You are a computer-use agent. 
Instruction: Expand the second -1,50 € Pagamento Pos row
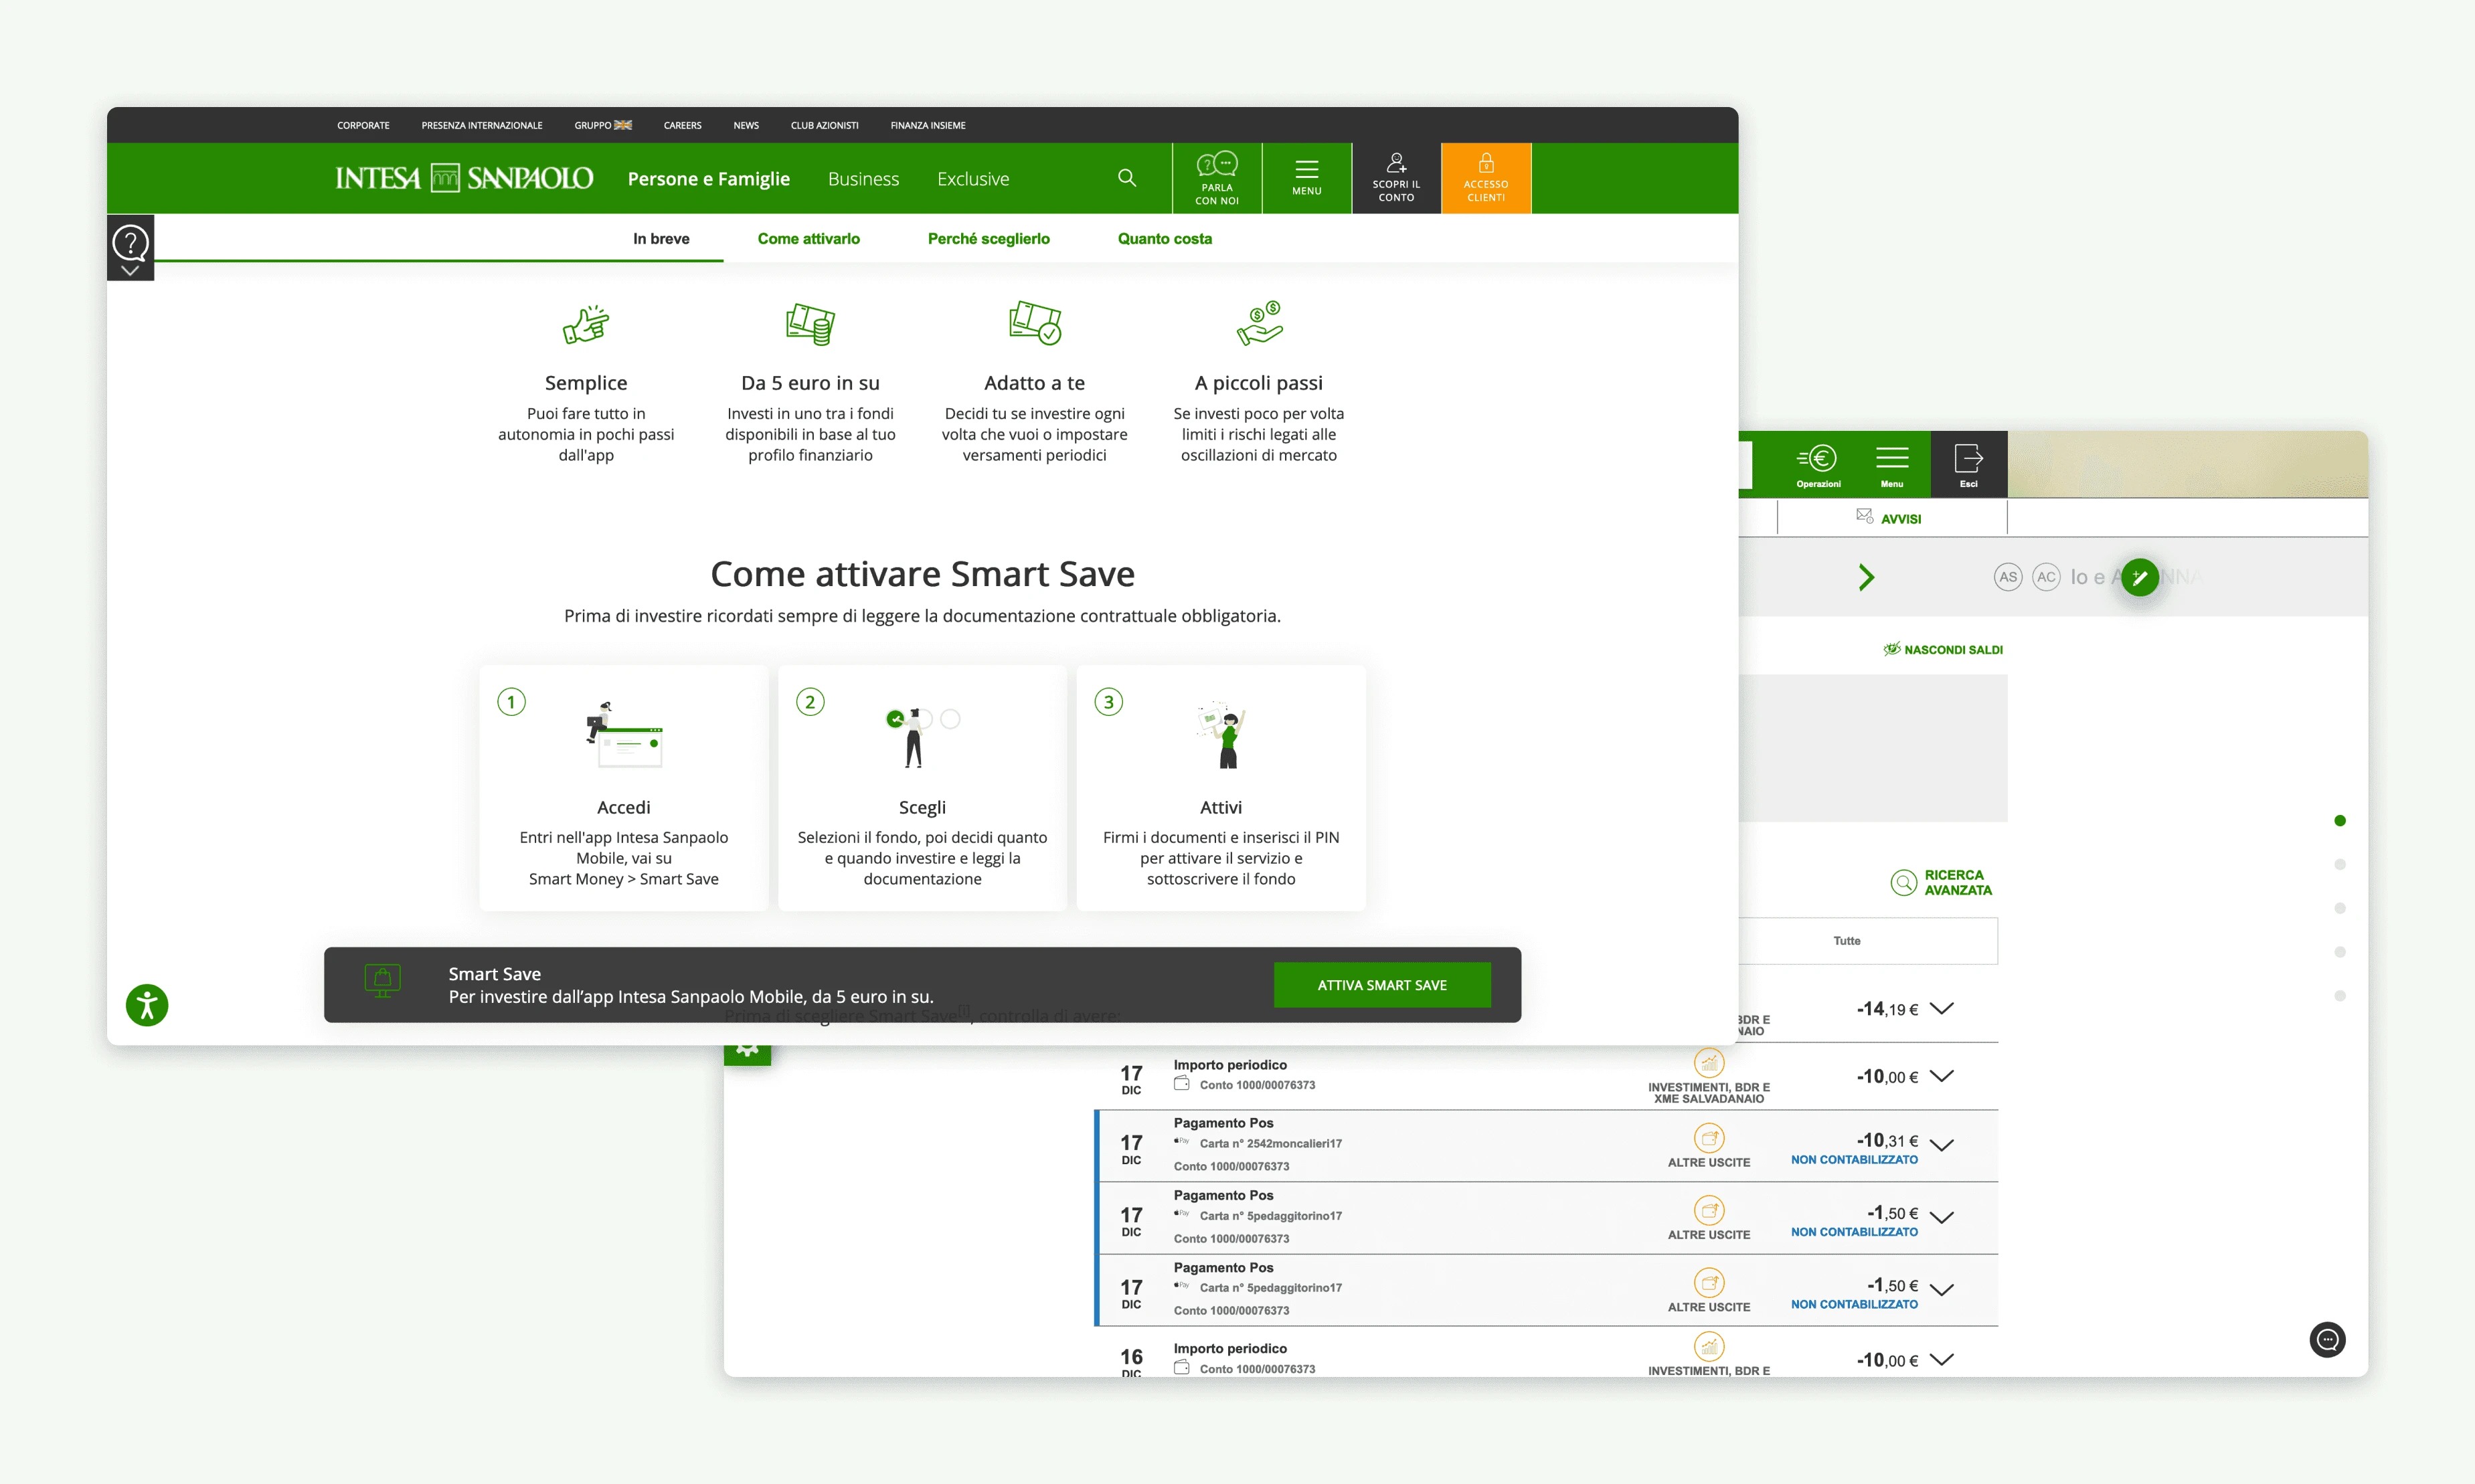click(1941, 1290)
